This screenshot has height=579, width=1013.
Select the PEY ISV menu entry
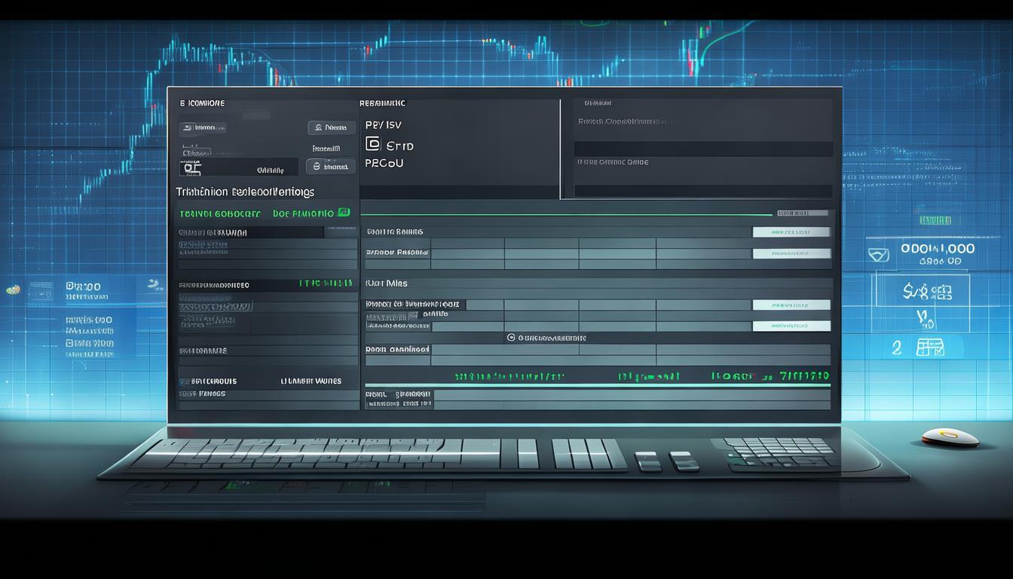tap(384, 125)
